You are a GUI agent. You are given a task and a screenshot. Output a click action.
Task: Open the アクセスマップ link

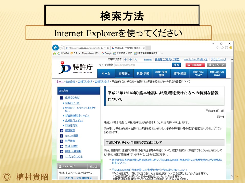(218, 59)
